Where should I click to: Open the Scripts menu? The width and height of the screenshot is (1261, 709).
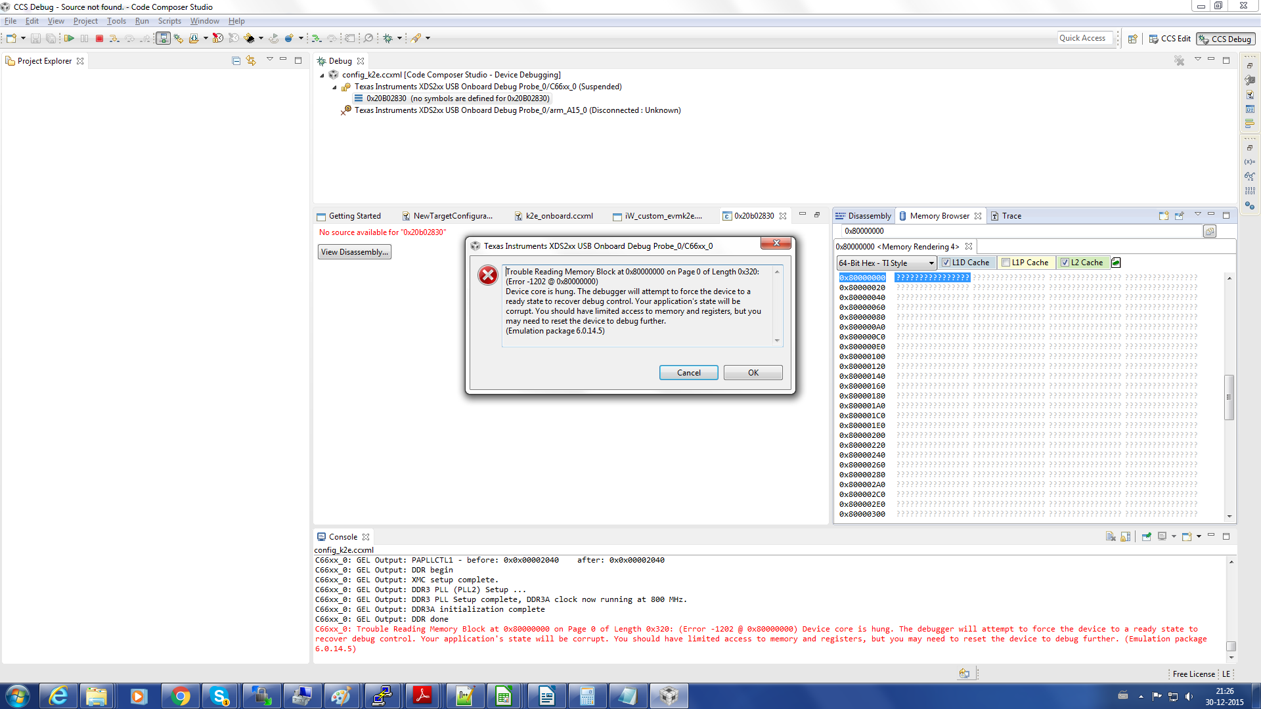169,21
